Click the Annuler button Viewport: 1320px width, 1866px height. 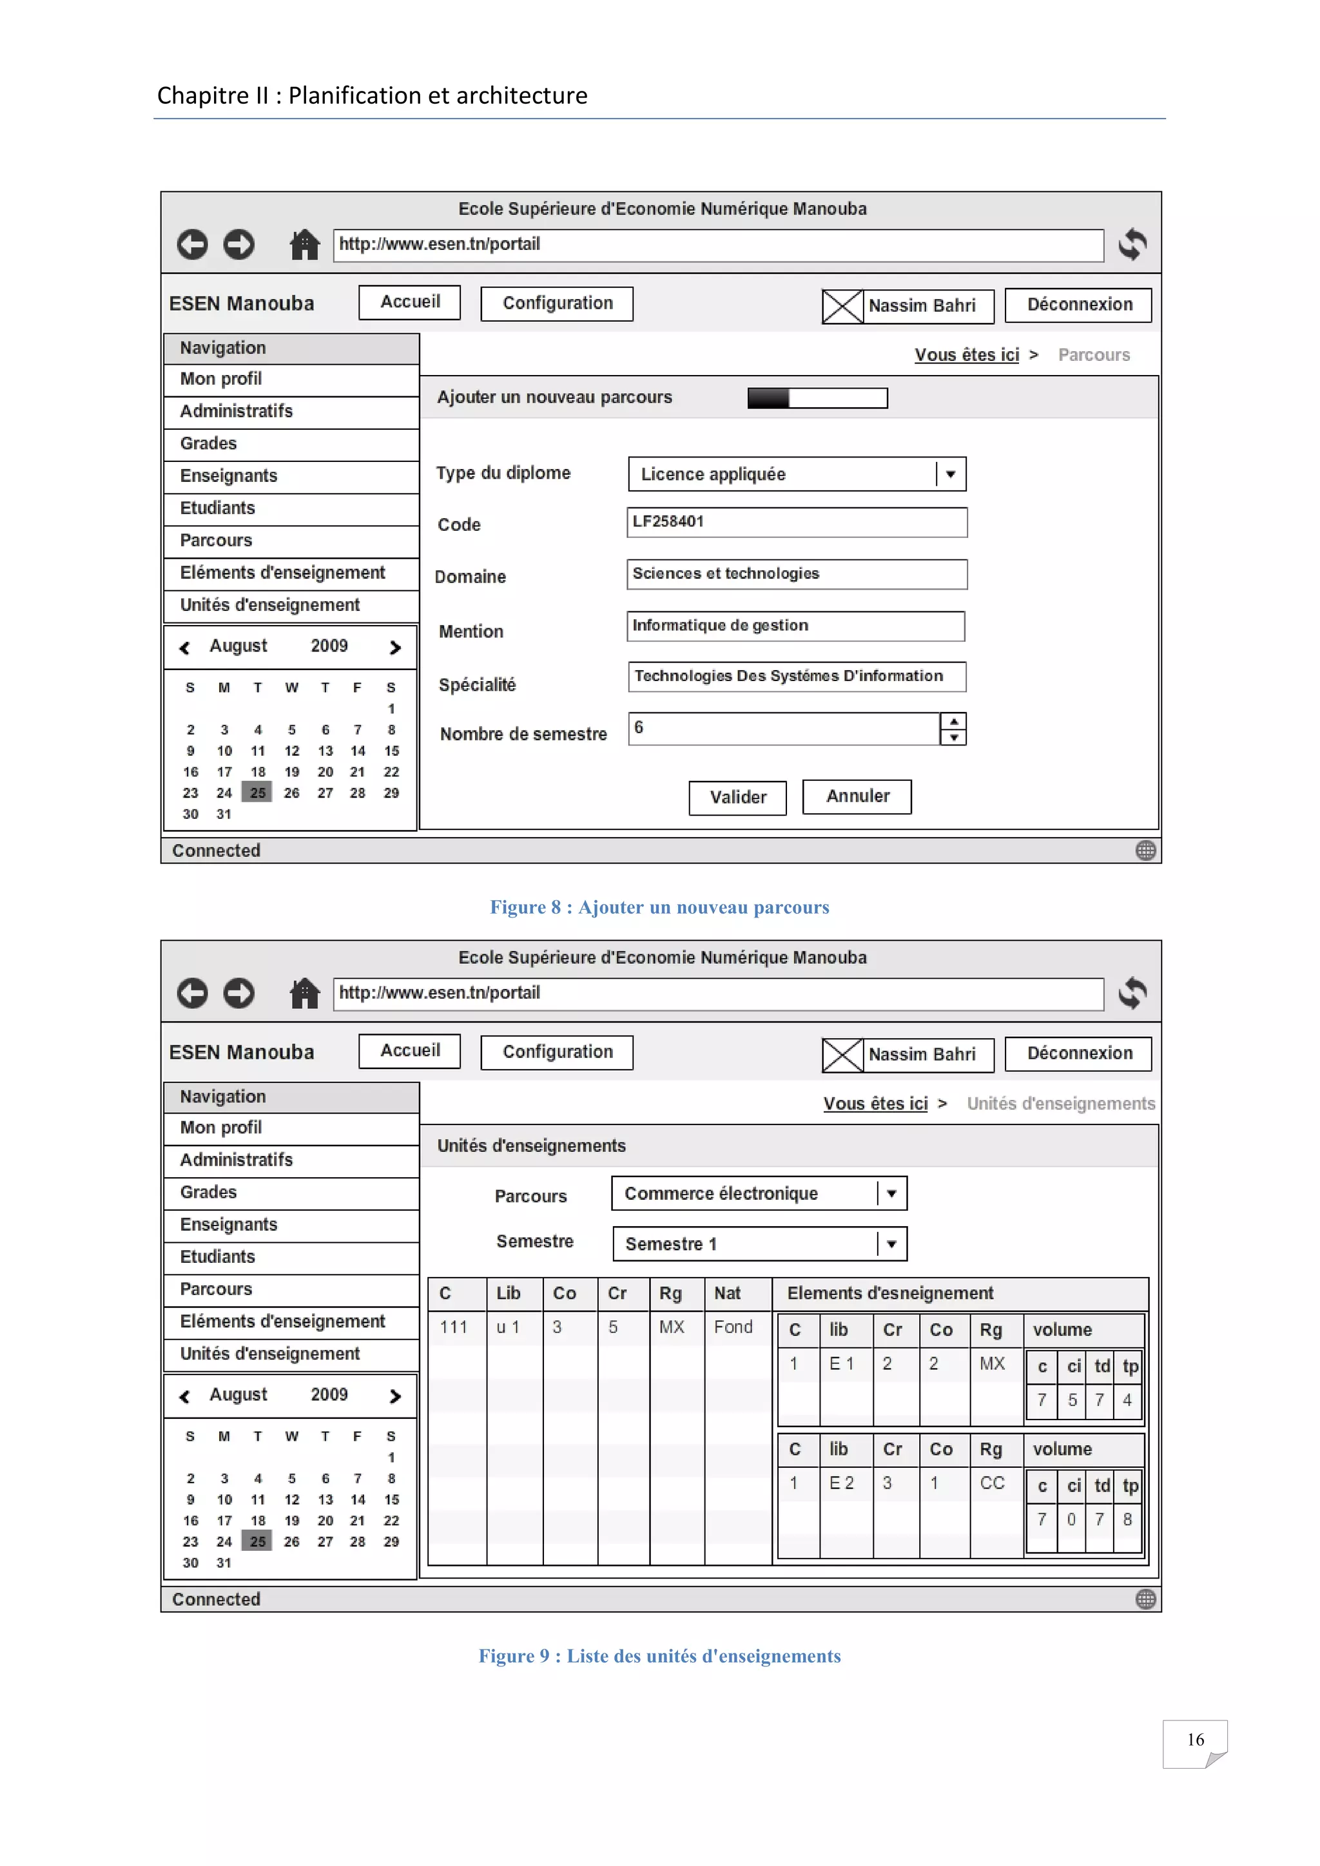click(857, 796)
